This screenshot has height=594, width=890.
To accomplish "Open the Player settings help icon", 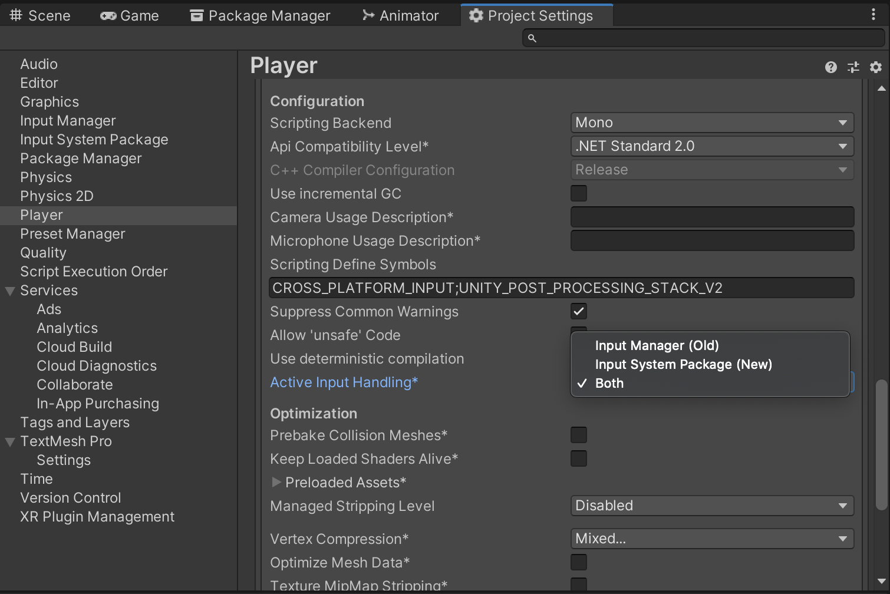I will (x=830, y=67).
